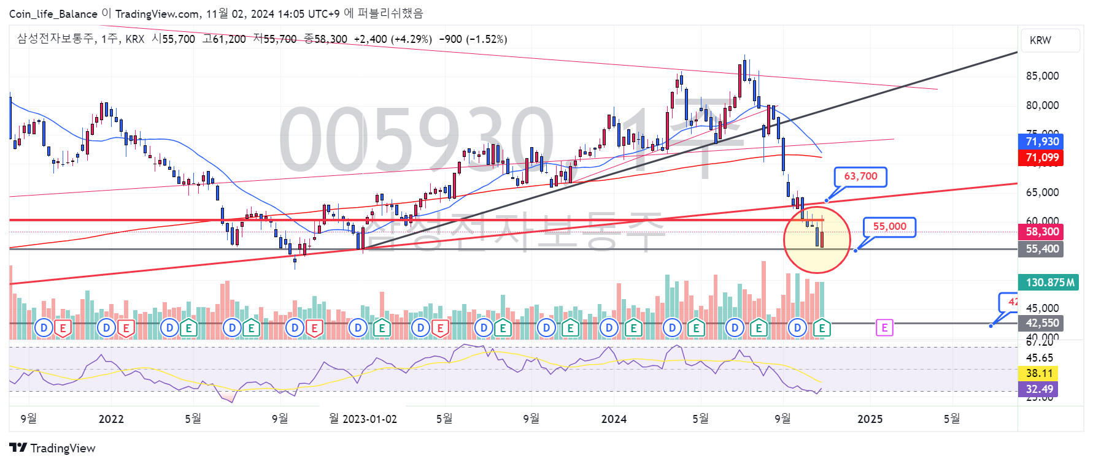Click the green 130.875M volume label

coord(1049,283)
